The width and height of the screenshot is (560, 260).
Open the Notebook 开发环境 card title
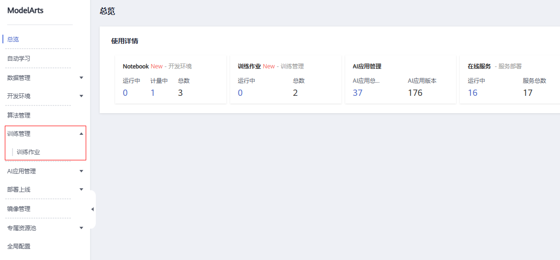[x=157, y=66]
